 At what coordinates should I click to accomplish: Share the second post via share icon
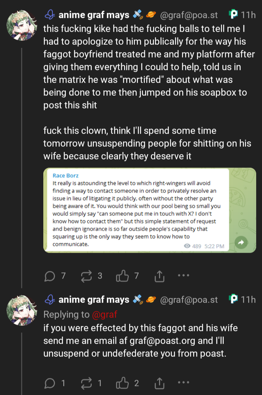tap(159, 383)
